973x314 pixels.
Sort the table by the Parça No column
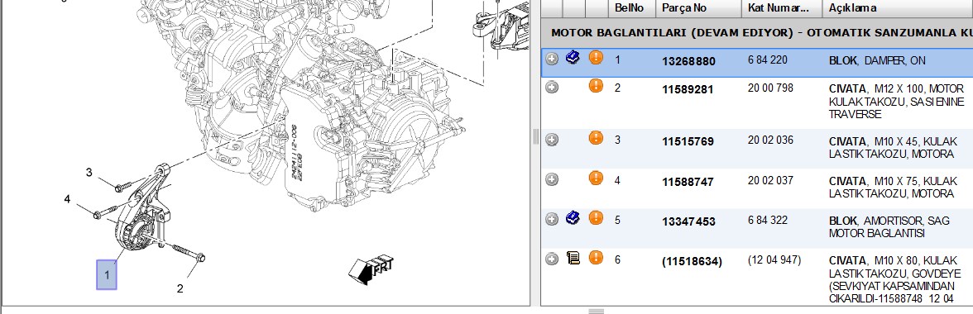click(698, 8)
